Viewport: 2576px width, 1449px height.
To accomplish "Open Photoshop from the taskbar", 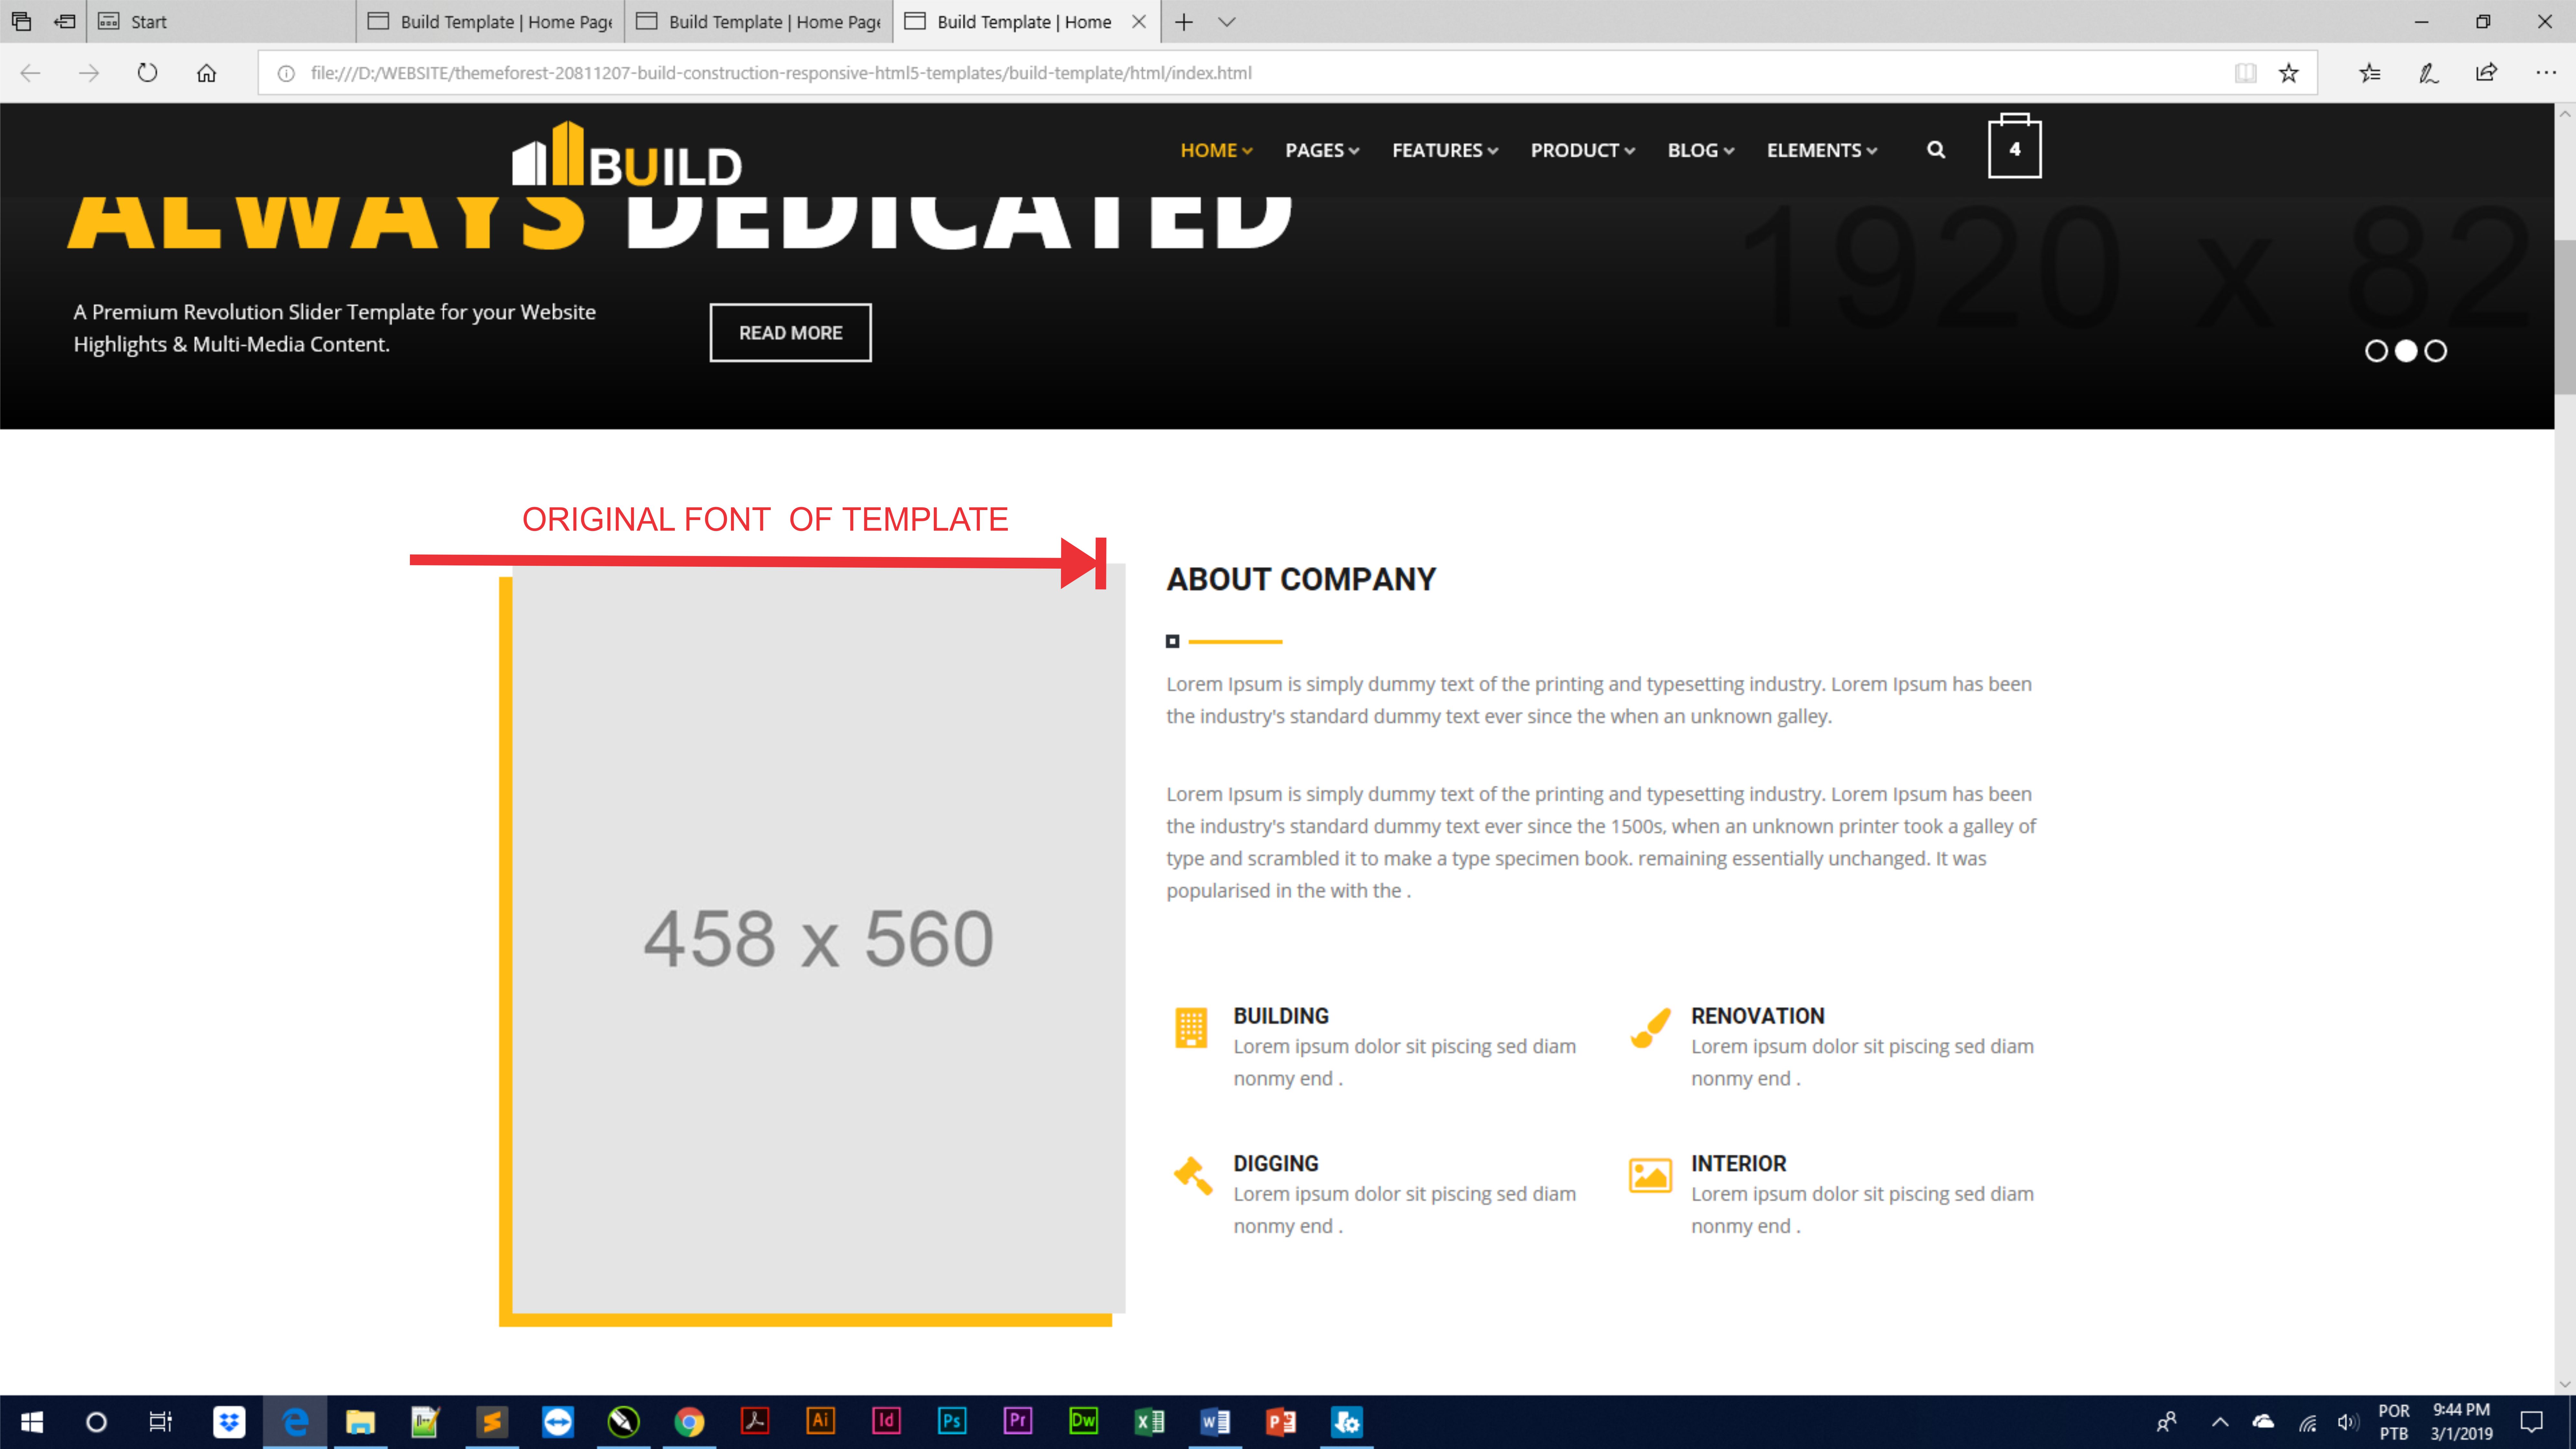I will click(x=952, y=1421).
